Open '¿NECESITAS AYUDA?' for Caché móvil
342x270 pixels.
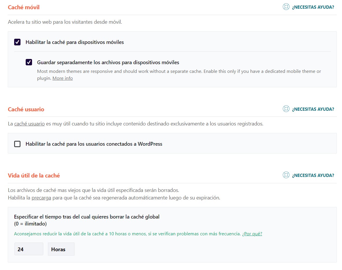click(313, 7)
